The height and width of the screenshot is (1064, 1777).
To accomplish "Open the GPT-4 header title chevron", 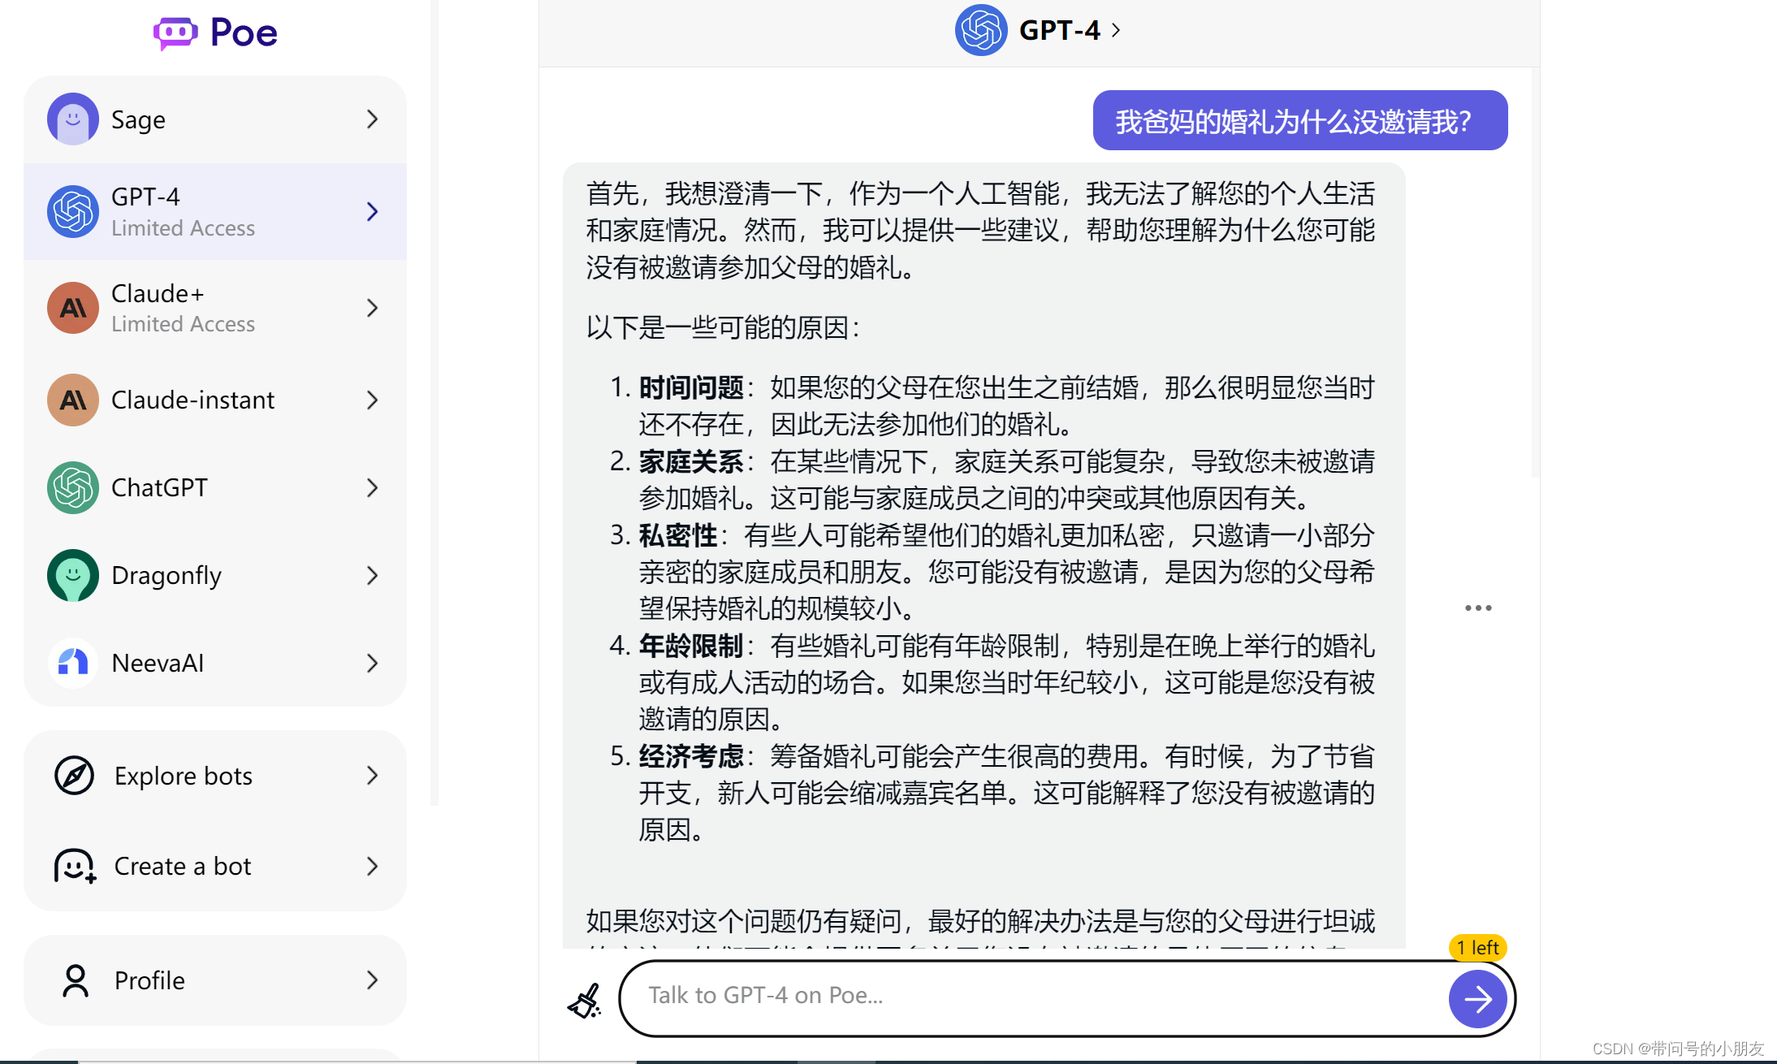I will click(1116, 30).
